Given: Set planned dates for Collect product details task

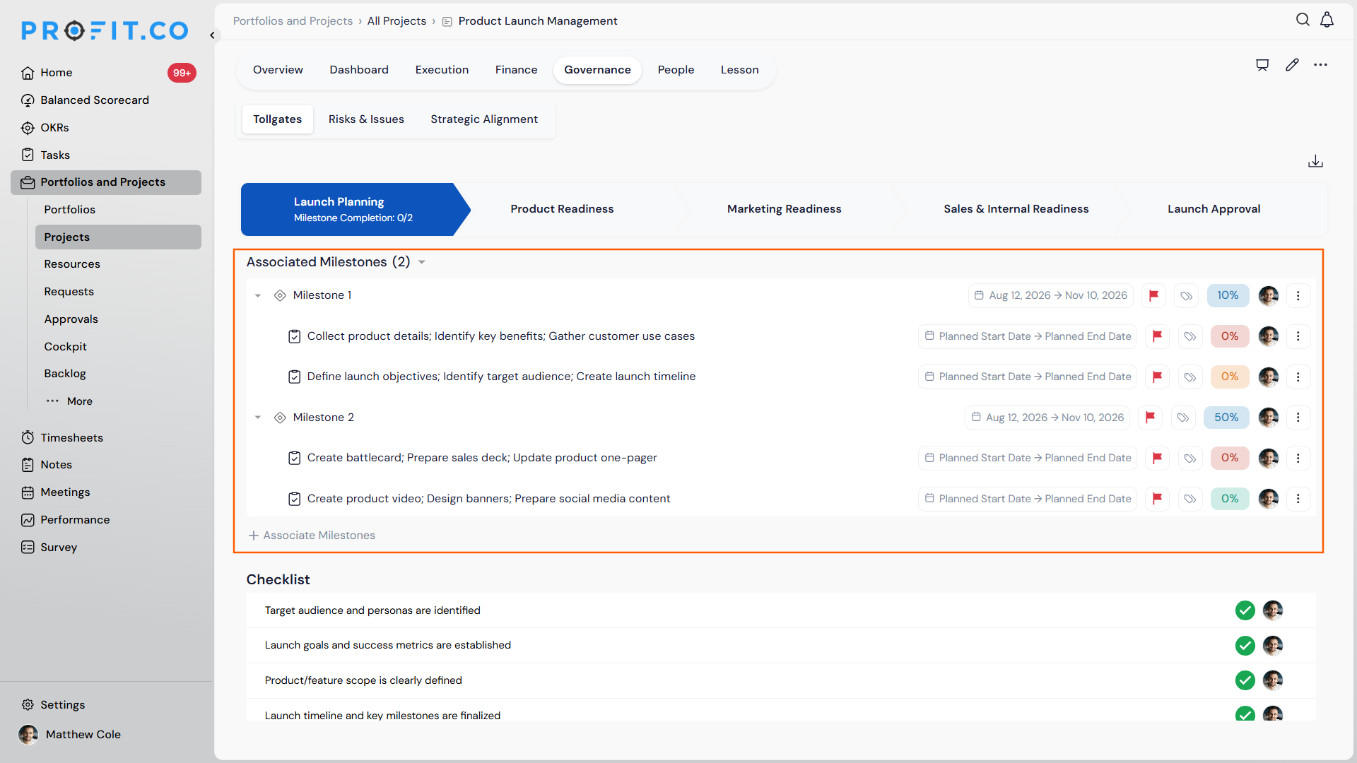Looking at the screenshot, I should [x=1028, y=336].
